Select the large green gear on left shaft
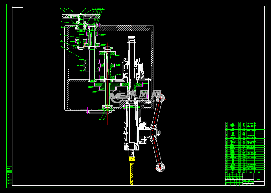The height and width of the screenshot is (193, 271). tap(92, 65)
